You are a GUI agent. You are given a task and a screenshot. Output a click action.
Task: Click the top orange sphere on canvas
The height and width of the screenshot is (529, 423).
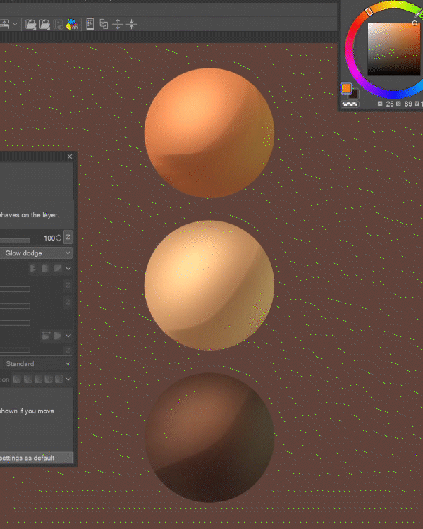pyautogui.click(x=209, y=133)
